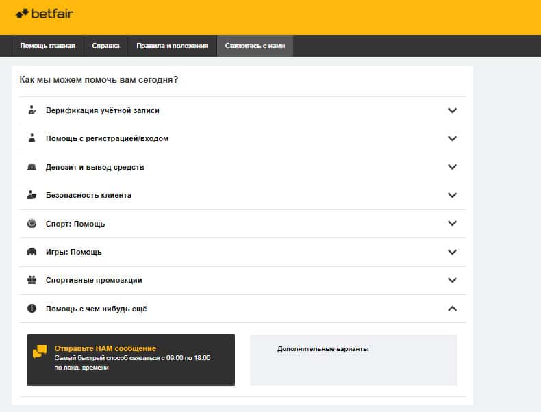Click the Помощь с регистрацией/входом label
The height and width of the screenshot is (412, 541).
(x=107, y=139)
